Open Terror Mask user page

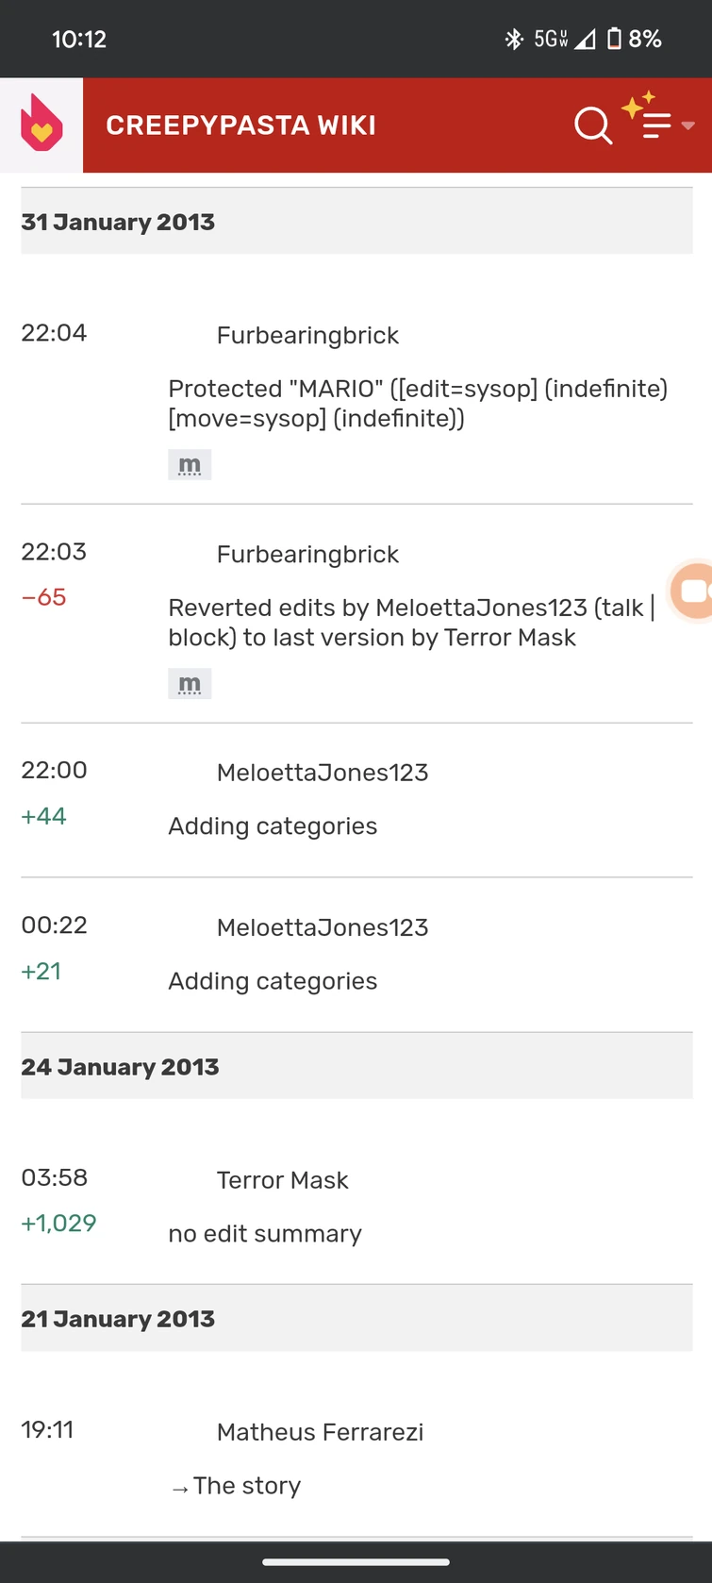[282, 1180]
